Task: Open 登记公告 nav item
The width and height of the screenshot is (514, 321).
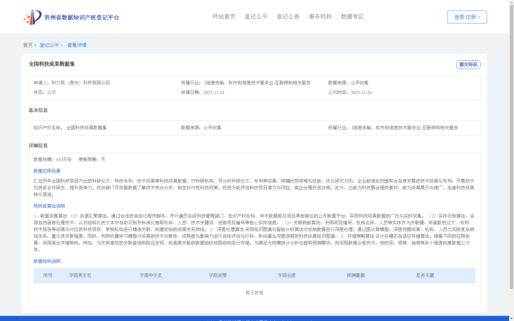Action: click(x=288, y=16)
